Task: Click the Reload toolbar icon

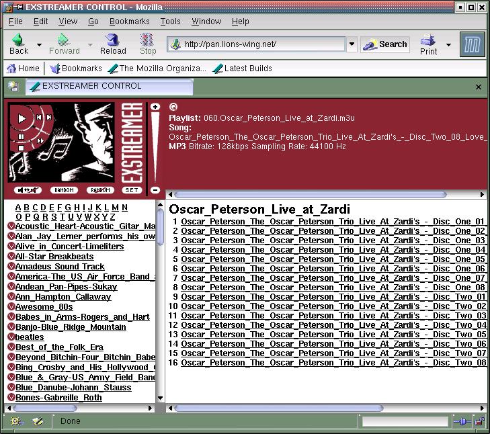Action: tap(113, 44)
